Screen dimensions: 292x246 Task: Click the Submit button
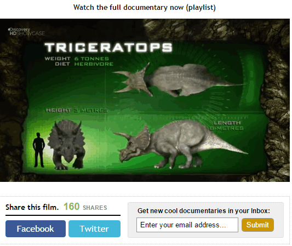coord(257,225)
